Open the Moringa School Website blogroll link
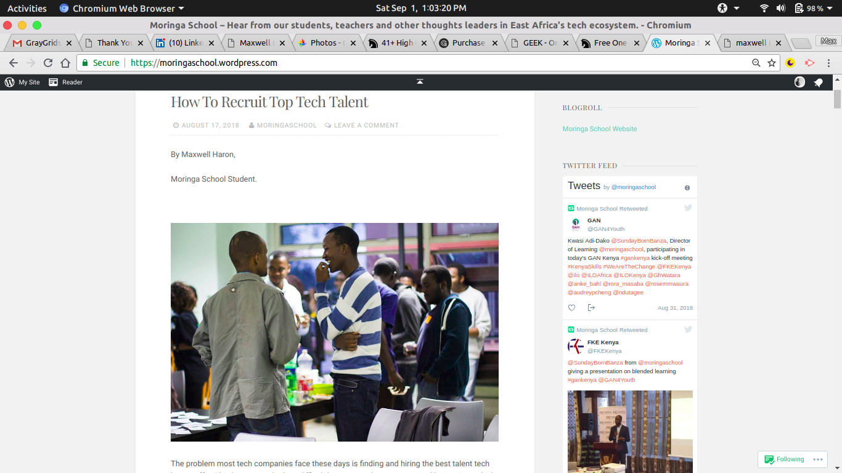This screenshot has height=473, width=842. pos(600,129)
